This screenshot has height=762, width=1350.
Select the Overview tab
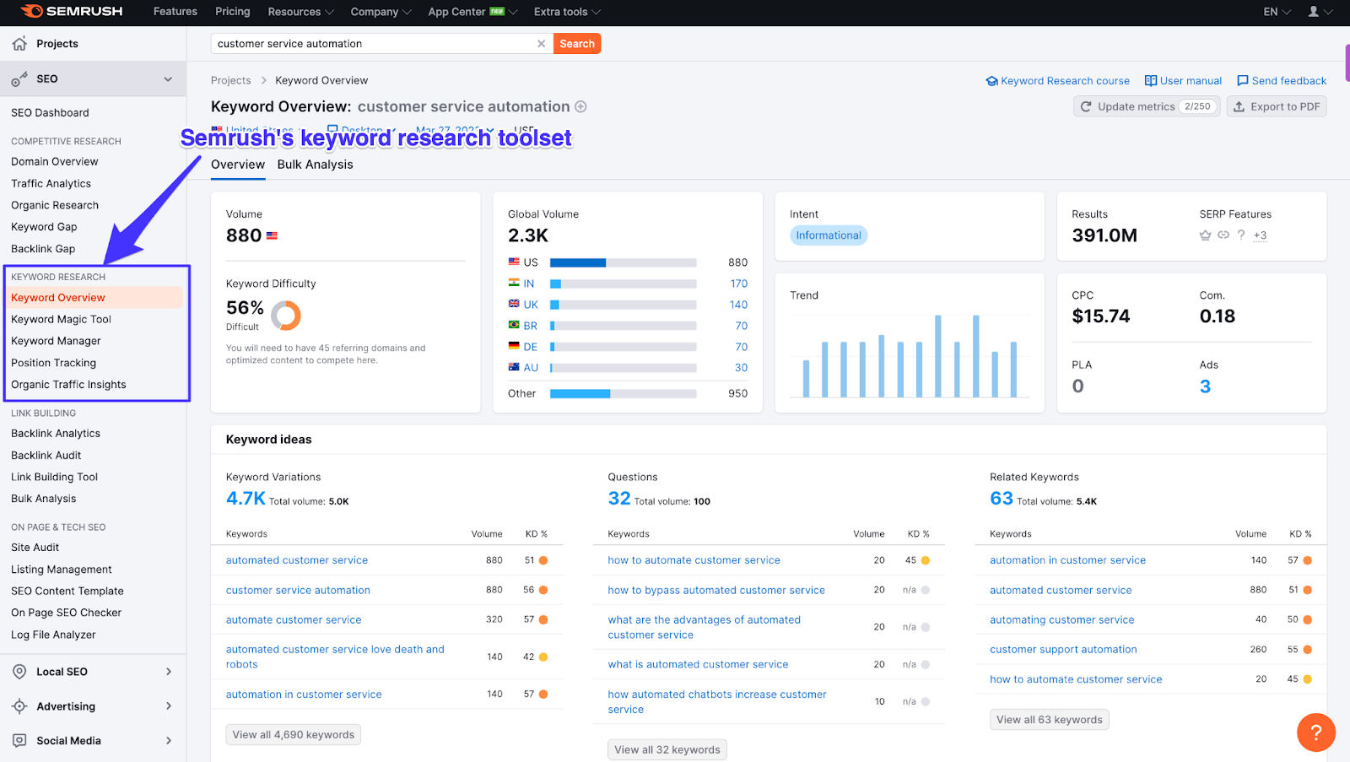coord(238,165)
